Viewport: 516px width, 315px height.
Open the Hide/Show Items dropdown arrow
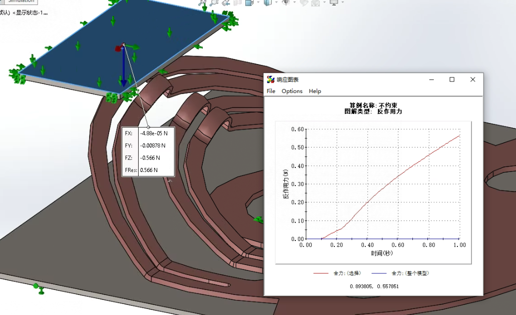point(295,3)
